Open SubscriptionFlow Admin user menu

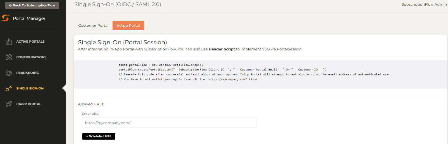click(x=424, y=4)
